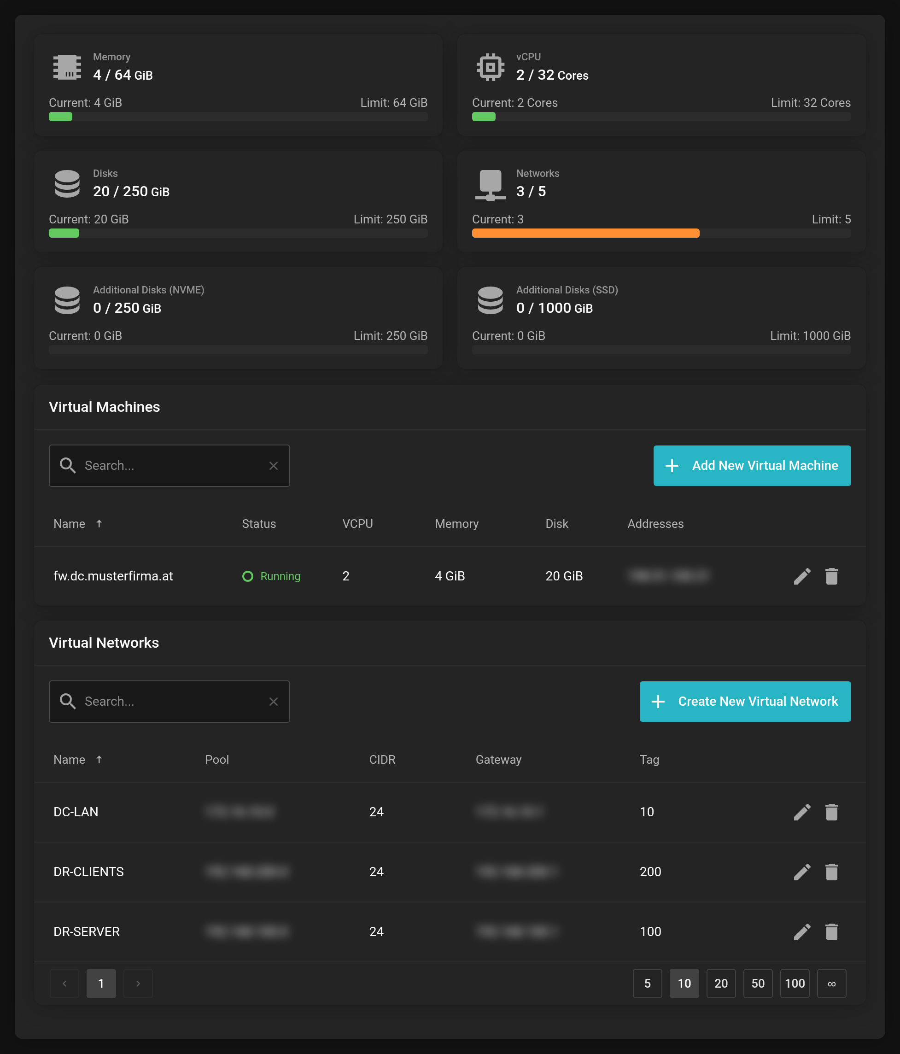Image resolution: width=900 pixels, height=1054 pixels.
Task: Click the orange Networks usage bar
Action: point(586,234)
